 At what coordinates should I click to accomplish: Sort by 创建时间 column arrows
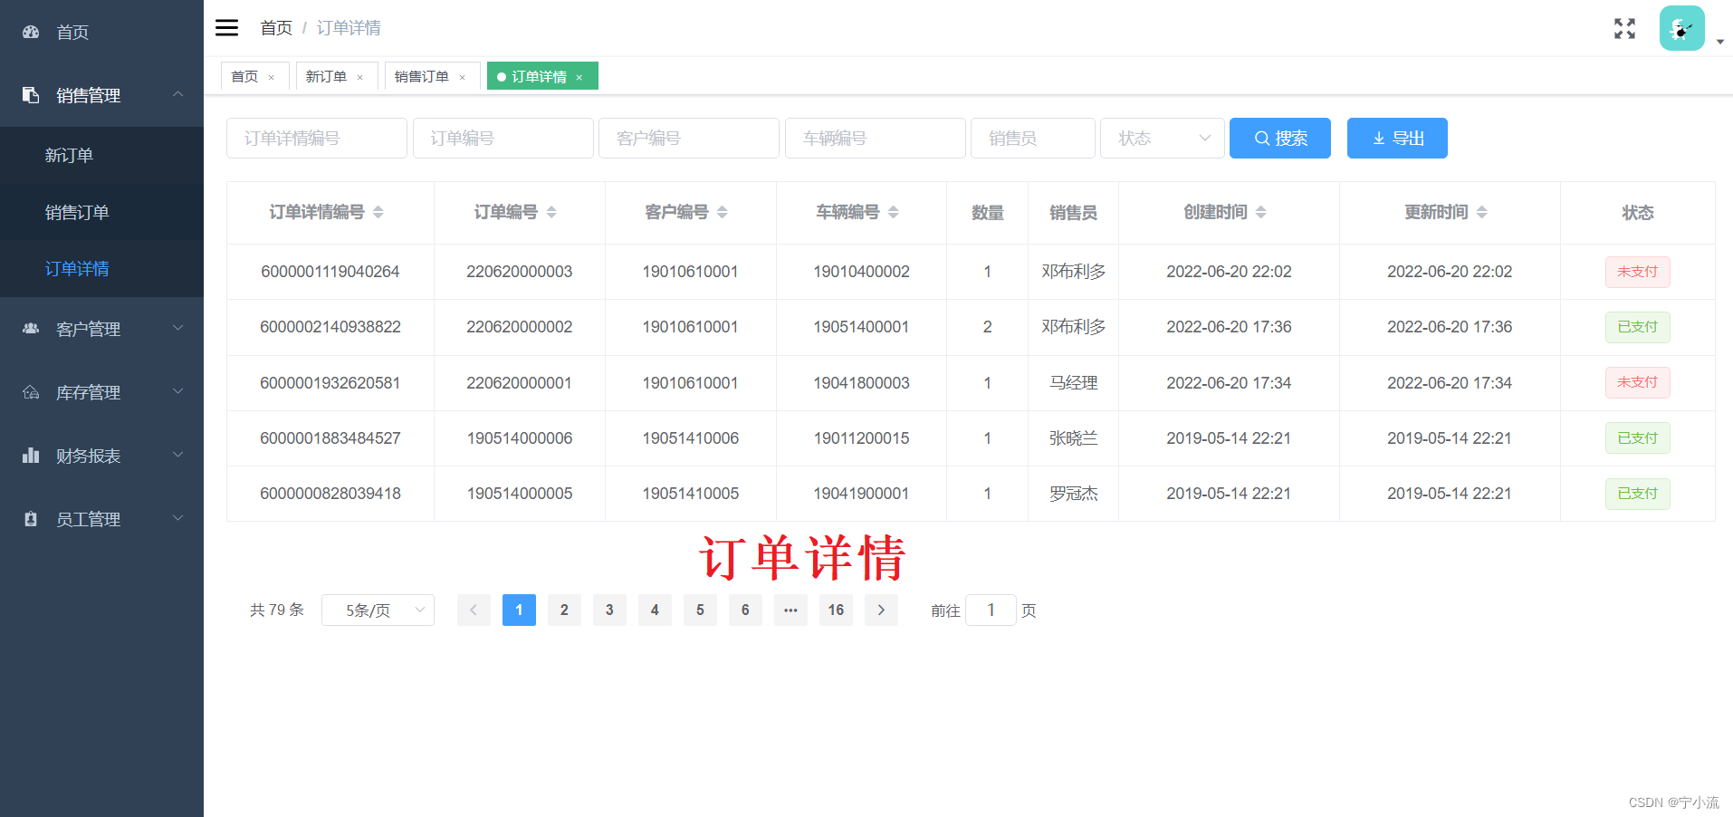tap(1261, 212)
